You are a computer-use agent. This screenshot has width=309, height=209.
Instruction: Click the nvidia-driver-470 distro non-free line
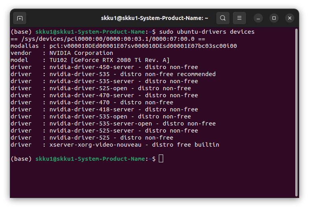tap(92, 102)
